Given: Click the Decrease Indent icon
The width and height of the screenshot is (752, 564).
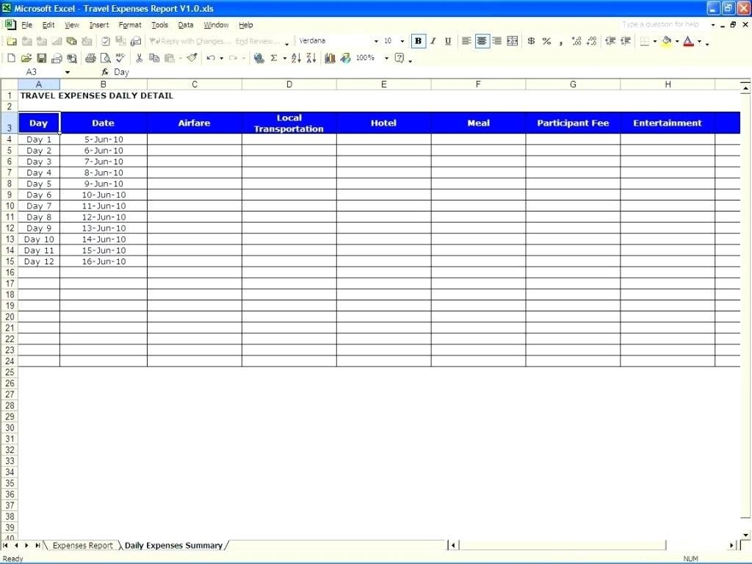Looking at the screenshot, I should point(610,41).
